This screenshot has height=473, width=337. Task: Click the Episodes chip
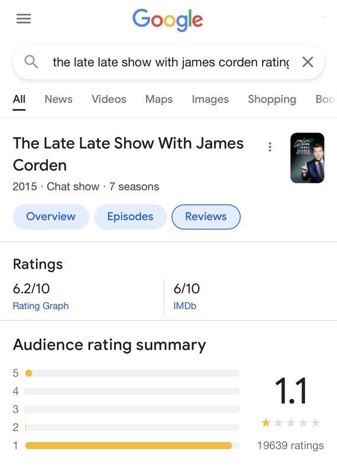pos(130,216)
